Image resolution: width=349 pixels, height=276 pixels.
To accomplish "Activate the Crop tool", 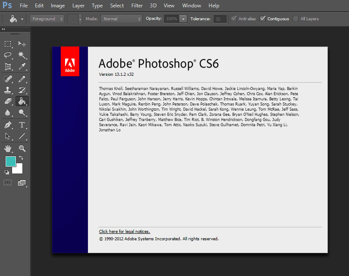I will tap(8, 66).
